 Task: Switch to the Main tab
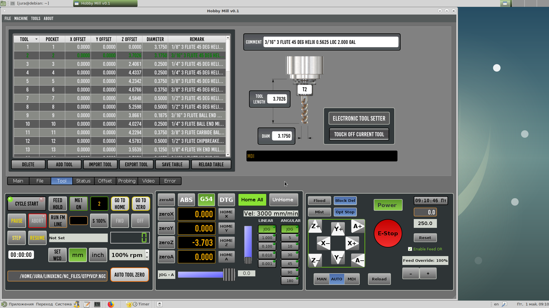(18, 181)
